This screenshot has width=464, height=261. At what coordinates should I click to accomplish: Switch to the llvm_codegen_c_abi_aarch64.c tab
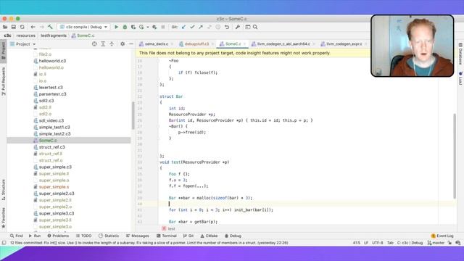coord(283,44)
